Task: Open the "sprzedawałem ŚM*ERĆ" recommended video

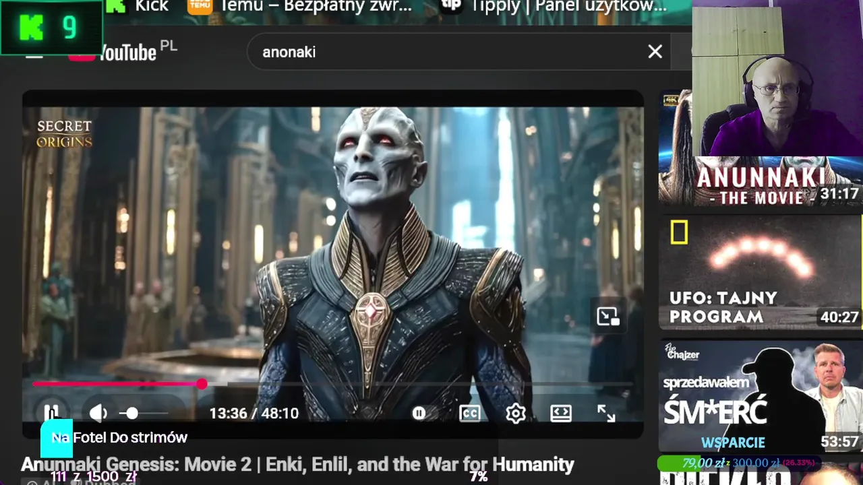Action: (x=761, y=396)
